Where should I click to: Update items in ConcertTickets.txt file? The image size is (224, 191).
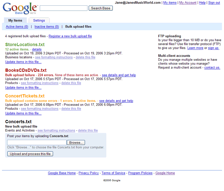(x=23, y=113)
